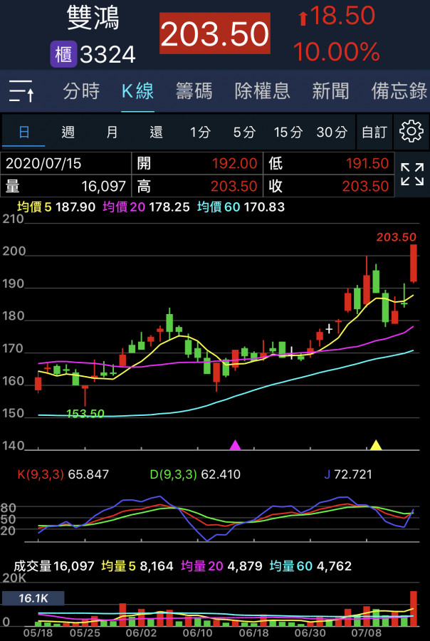Screen dimensions: 430x641
Task: Select the 月 monthly period
Action: [x=112, y=132]
